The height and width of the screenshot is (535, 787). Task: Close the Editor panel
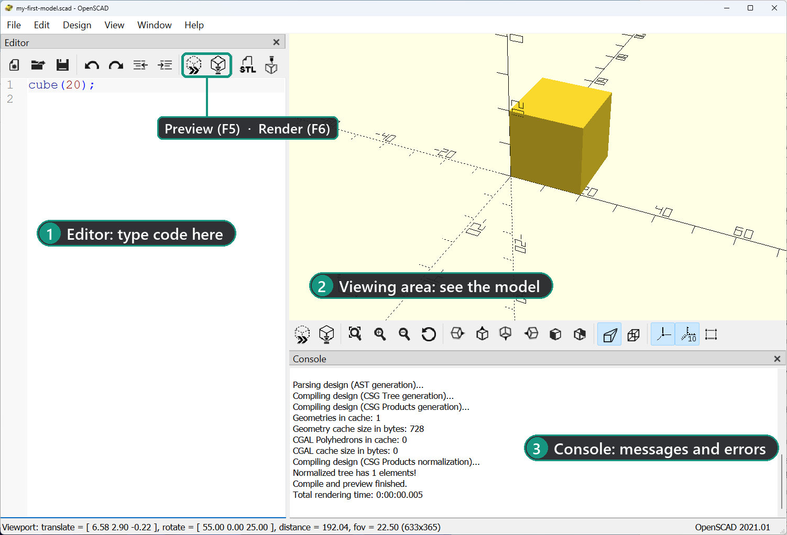point(277,42)
